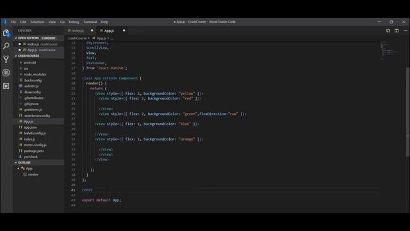Click 'react-native' import string on line 17
Screen dimensions: 410x231
coord(111,68)
